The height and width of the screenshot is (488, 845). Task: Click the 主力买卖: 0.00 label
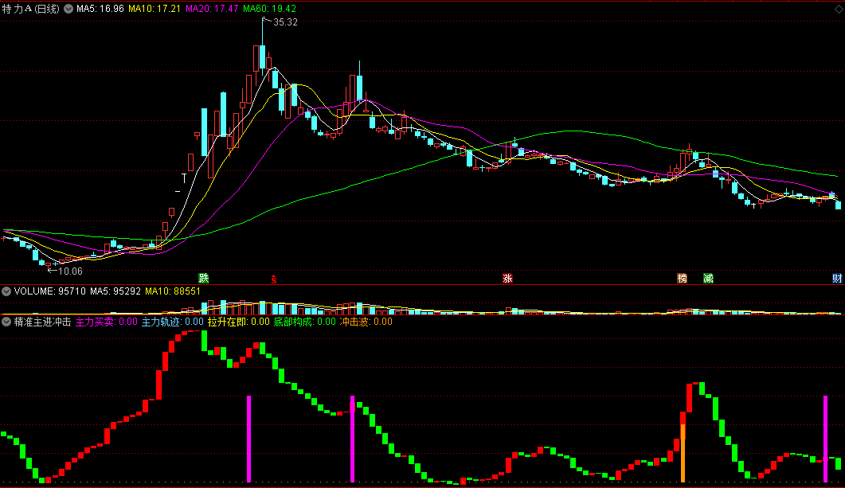(106, 322)
